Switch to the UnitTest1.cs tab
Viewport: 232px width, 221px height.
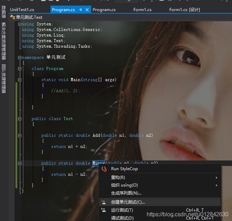tap(22, 10)
